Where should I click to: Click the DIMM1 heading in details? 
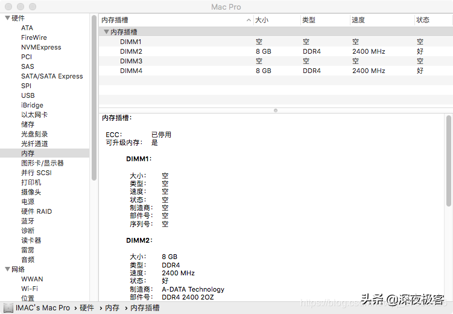(x=139, y=159)
